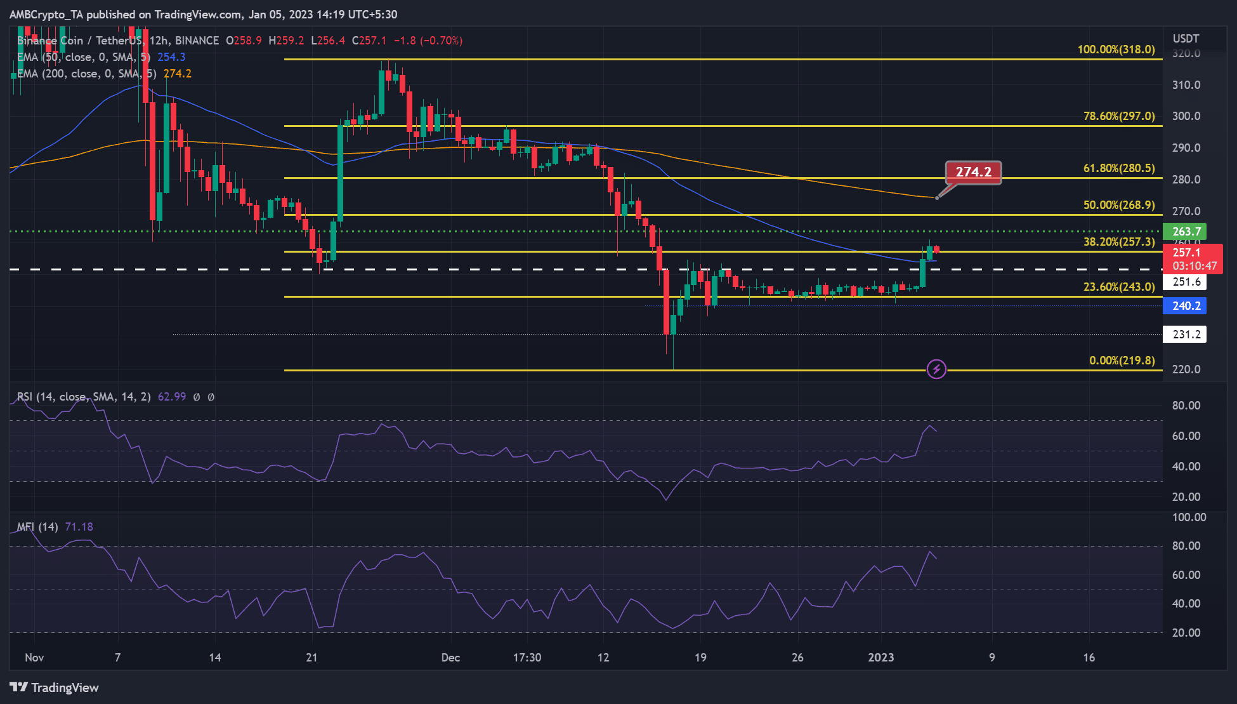Viewport: 1237px width, 704px height.
Task: Click the blue 240.2 price label
Action: [x=1185, y=306]
